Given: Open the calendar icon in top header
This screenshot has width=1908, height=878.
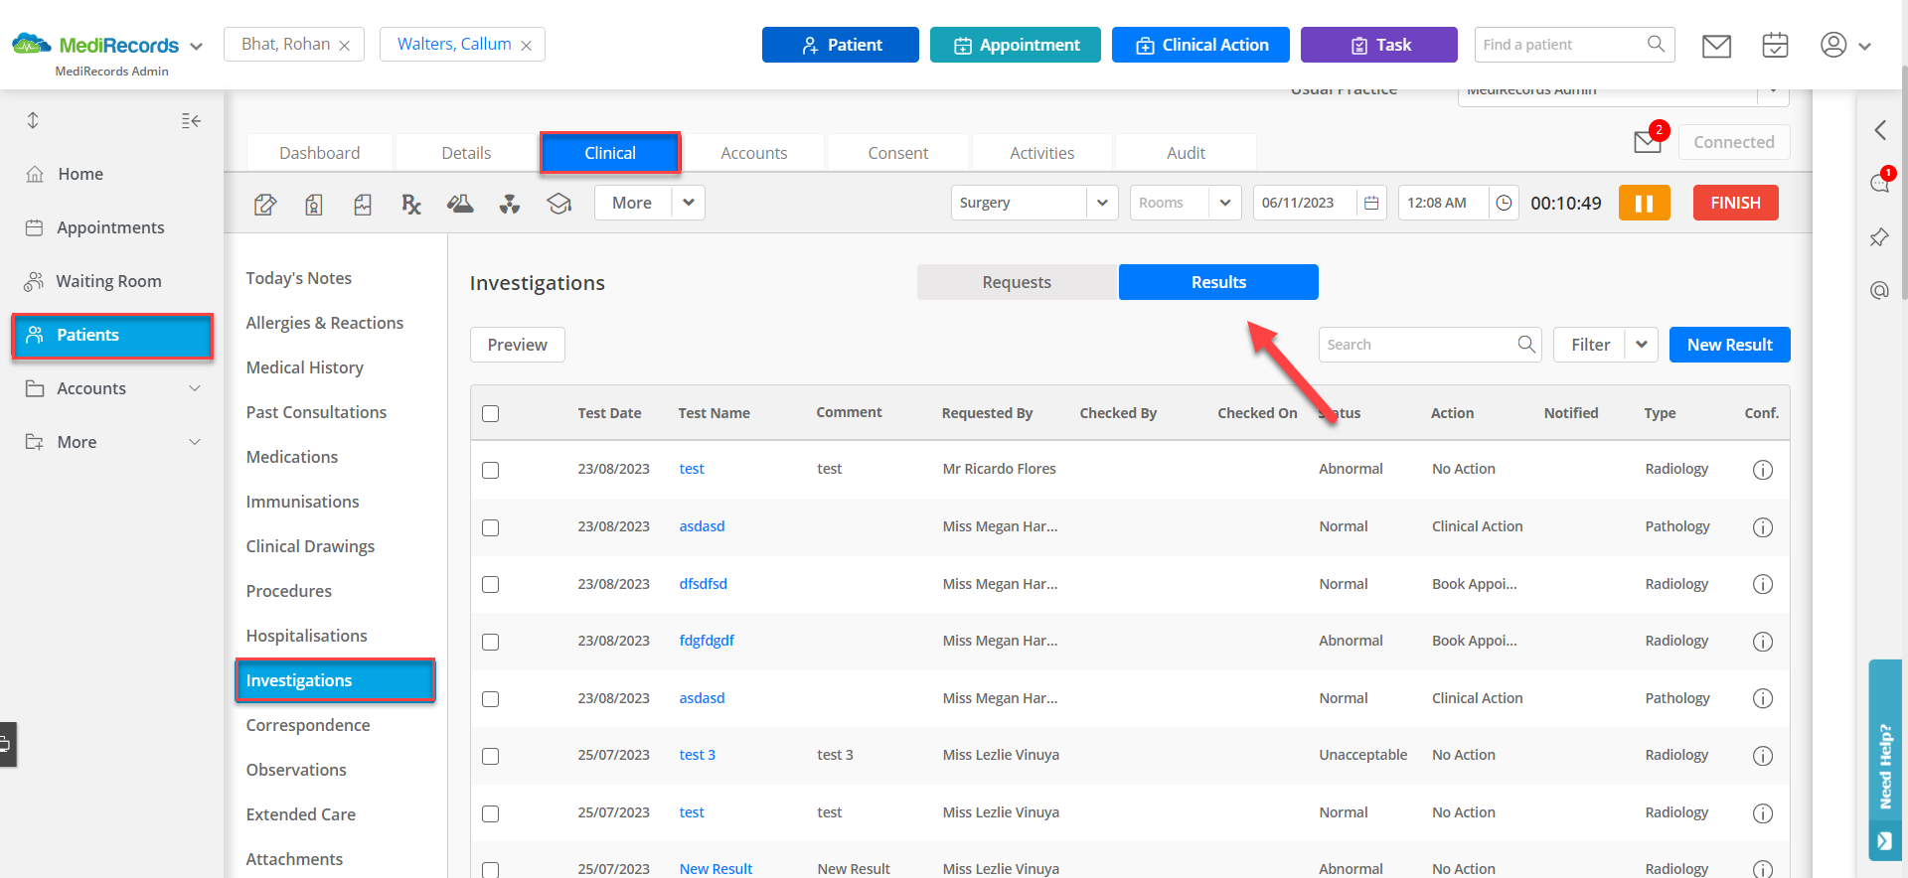Looking at the screenshot, I should [1775, 46].
